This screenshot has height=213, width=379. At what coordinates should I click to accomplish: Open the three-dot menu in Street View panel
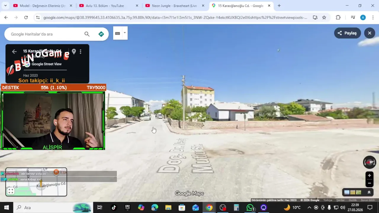click(x=81, y=52)
